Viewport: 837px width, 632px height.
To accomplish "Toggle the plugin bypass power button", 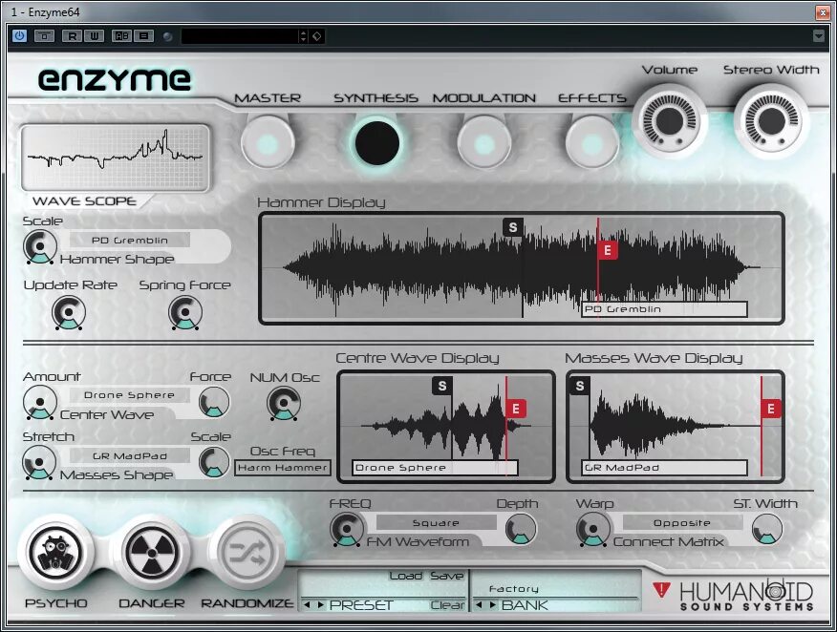I will click(x=19, y=35).
